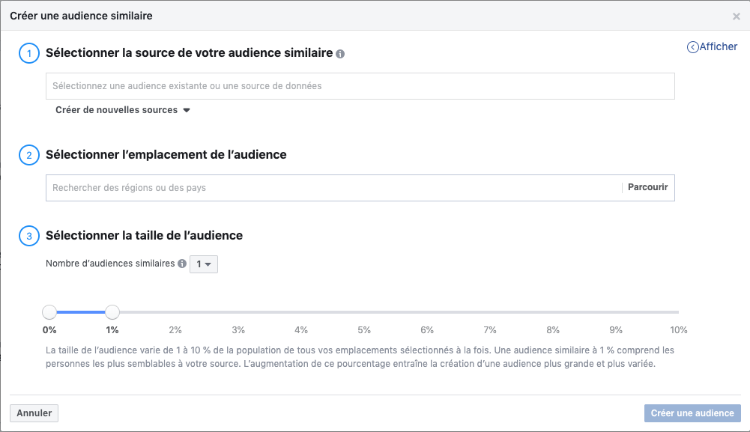
Task: Collapse the panel via Afficher control
Action: point(712,46)
